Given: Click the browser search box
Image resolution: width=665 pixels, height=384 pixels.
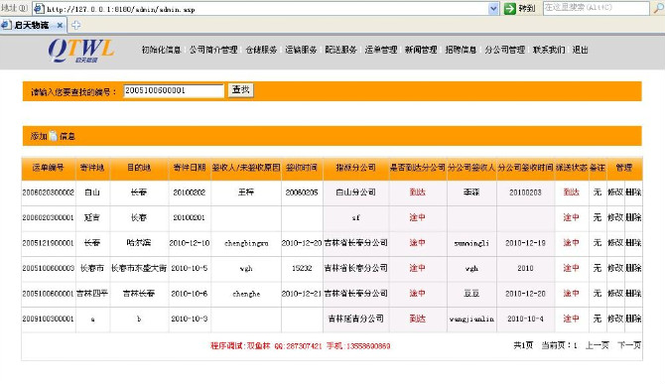Looking at the screenshot, I should 597,8.
